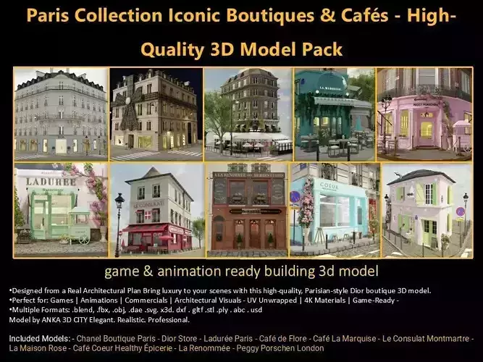
Task: Click the 'game & animation ready building 3d model' subtitle
Action: pos(241,271)
